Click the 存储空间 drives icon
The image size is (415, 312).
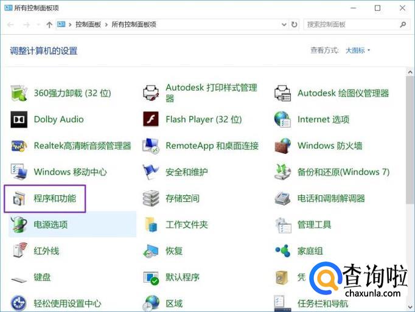[x=151, y=198]
